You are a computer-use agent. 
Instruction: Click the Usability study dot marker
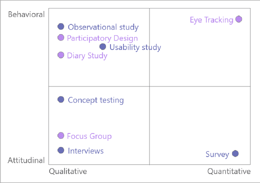[103, 47]
